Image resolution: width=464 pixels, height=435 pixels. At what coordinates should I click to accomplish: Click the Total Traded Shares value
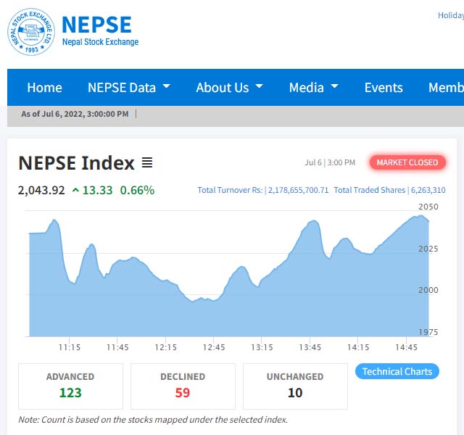coord(428,191)
